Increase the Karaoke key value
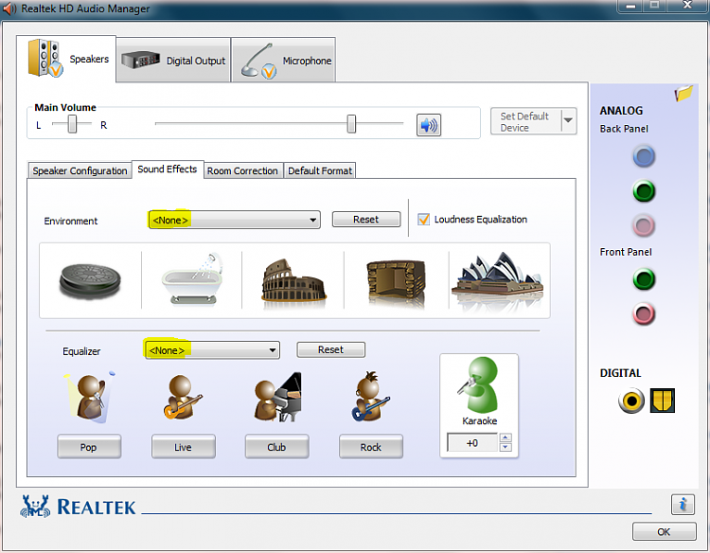Image resolution: width=710 pixels, height=553 pixels. [506, 437]
